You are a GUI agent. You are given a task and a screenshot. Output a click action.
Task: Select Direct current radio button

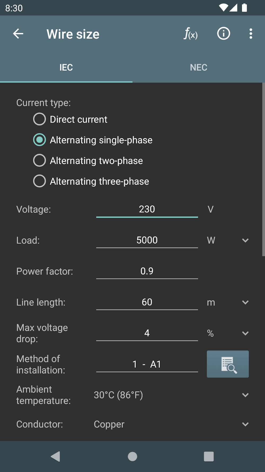click(x=39, y=119)
